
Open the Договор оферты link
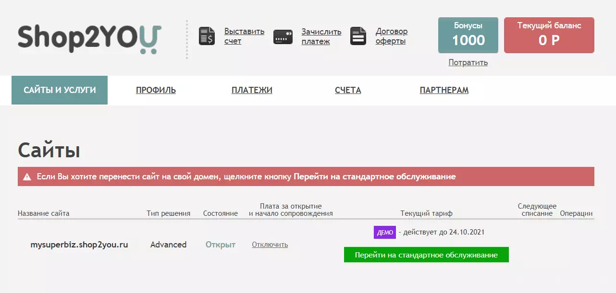tap(392, 36)
